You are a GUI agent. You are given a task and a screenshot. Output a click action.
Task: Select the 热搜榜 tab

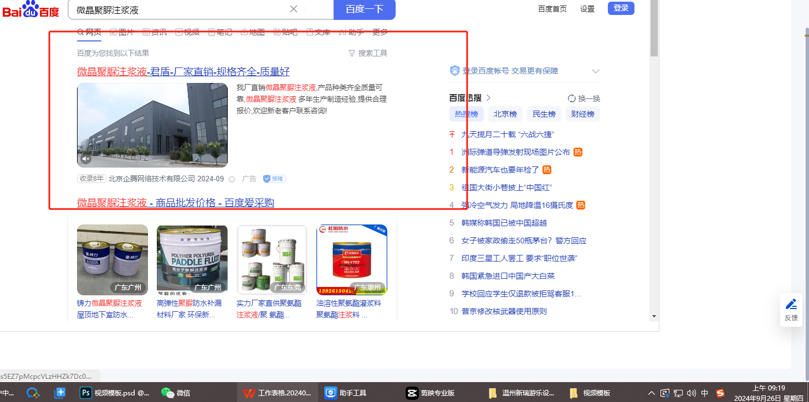click(x=467, y=114)
